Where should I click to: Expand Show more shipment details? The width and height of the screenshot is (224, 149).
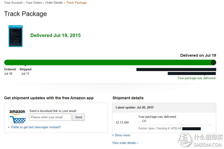122,135
